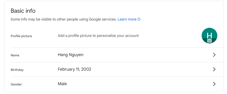The image size is (227, 94).
Task: Select the Gender field label
Action: coord(16,84)
